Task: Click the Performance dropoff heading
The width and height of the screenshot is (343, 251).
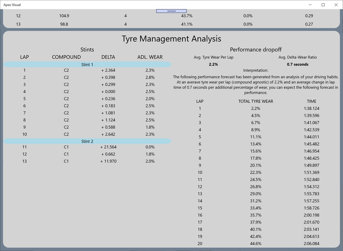Action: (256, 49)
